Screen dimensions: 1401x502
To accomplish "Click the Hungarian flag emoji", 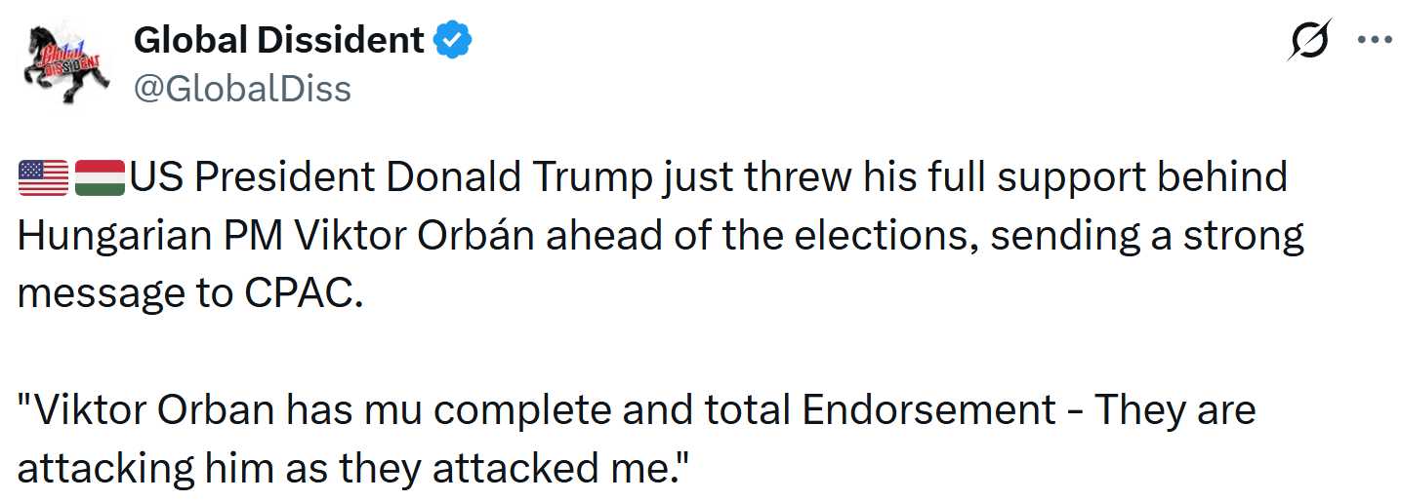I will [x=99, y=178].
